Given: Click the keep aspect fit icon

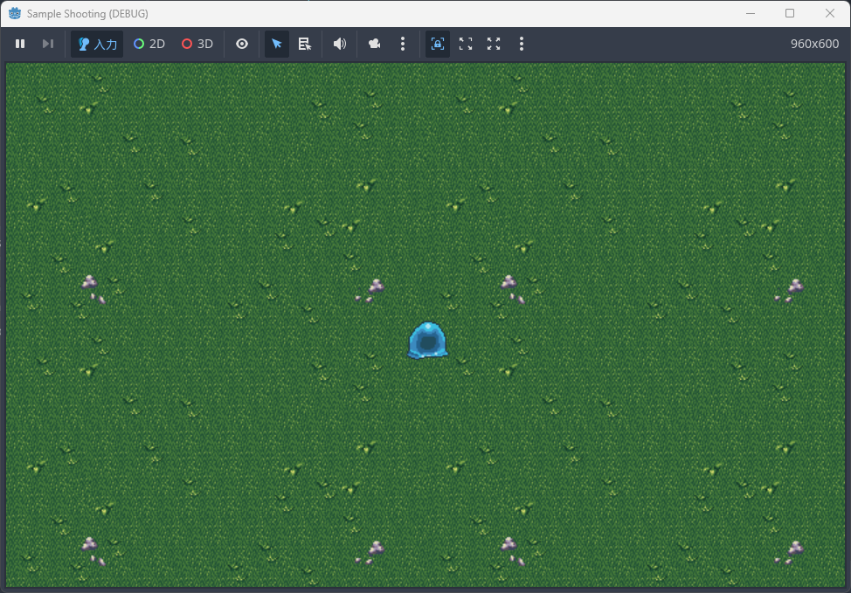Looking at the screenshot, I should [466, 44].
